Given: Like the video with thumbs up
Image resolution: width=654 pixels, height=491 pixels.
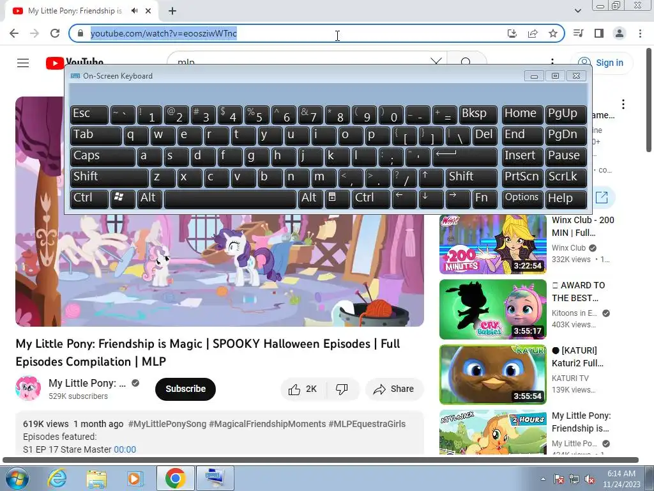Looking at the screenshot, I should [303, 389].
